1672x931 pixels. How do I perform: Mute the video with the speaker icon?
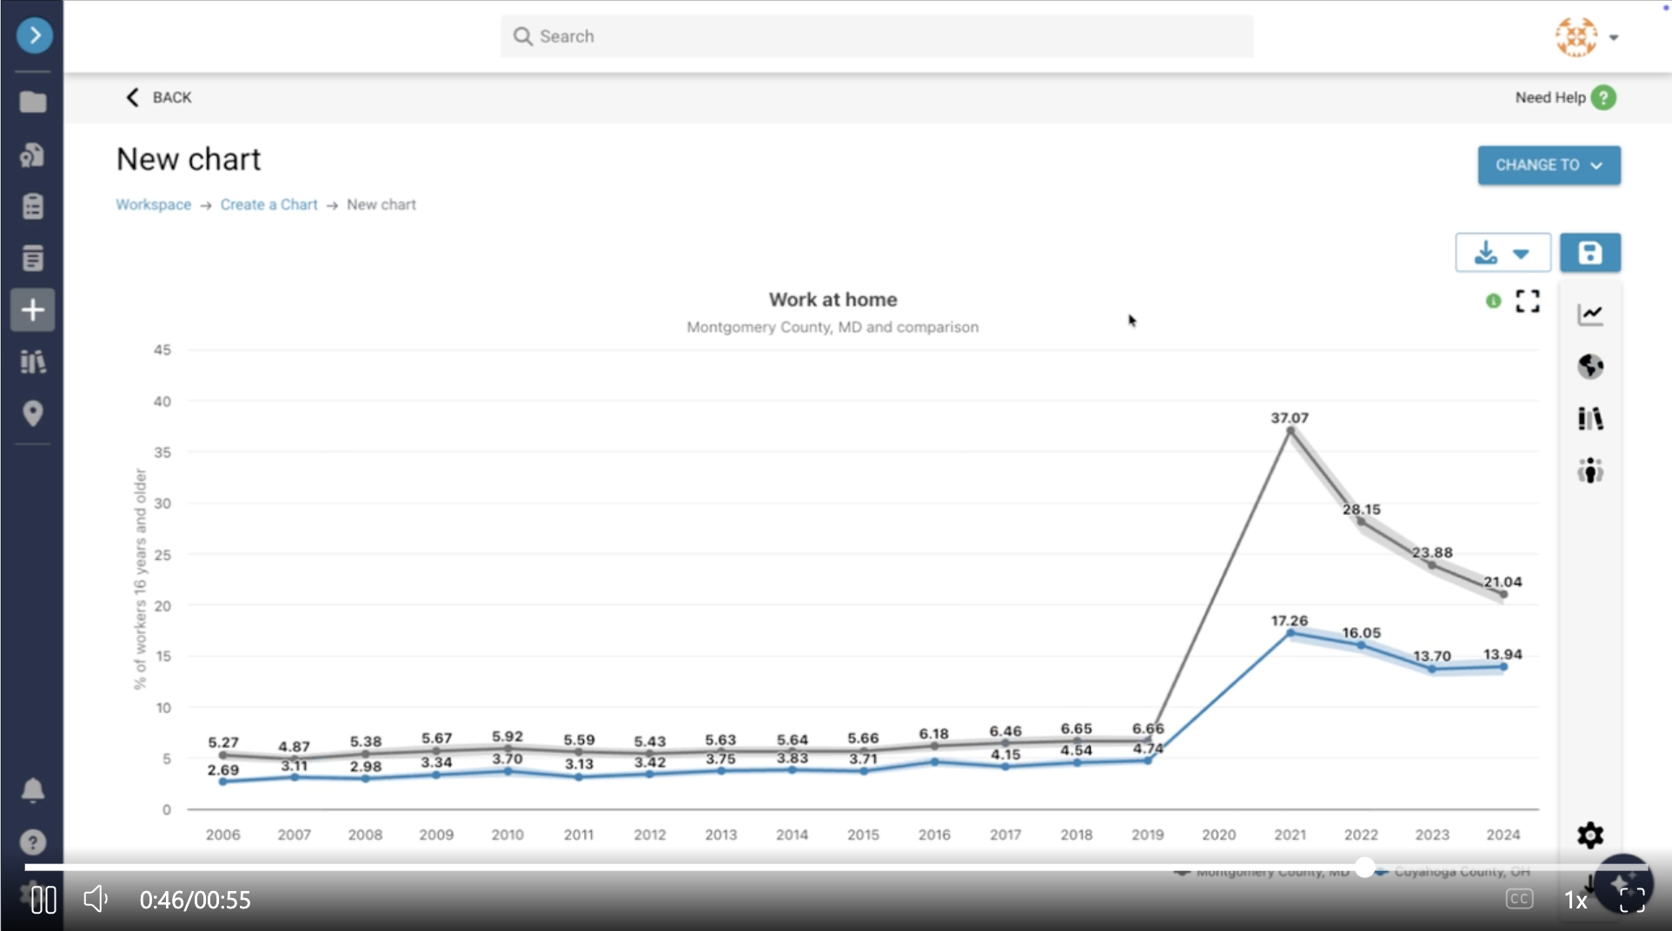pyautogui.click(x=96, y=899)
